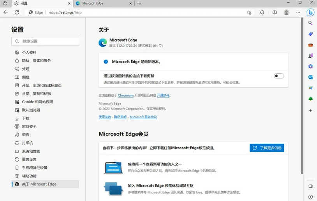Open 系统和性能 settings section
Screen dimensions: 317x201
tap(45, 151)
